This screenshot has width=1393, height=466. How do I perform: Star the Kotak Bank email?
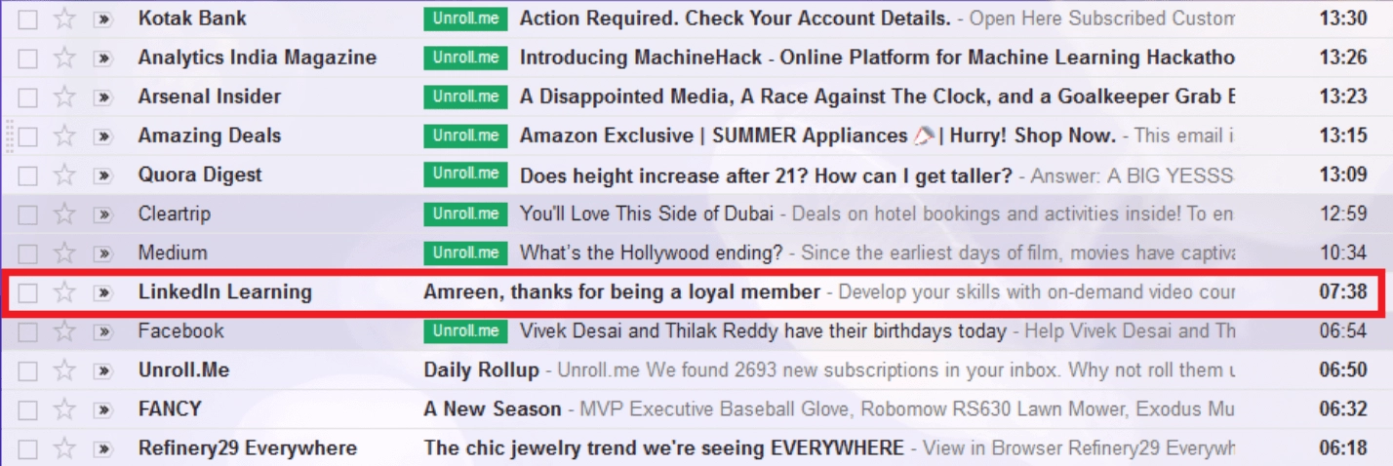point(64,19)
